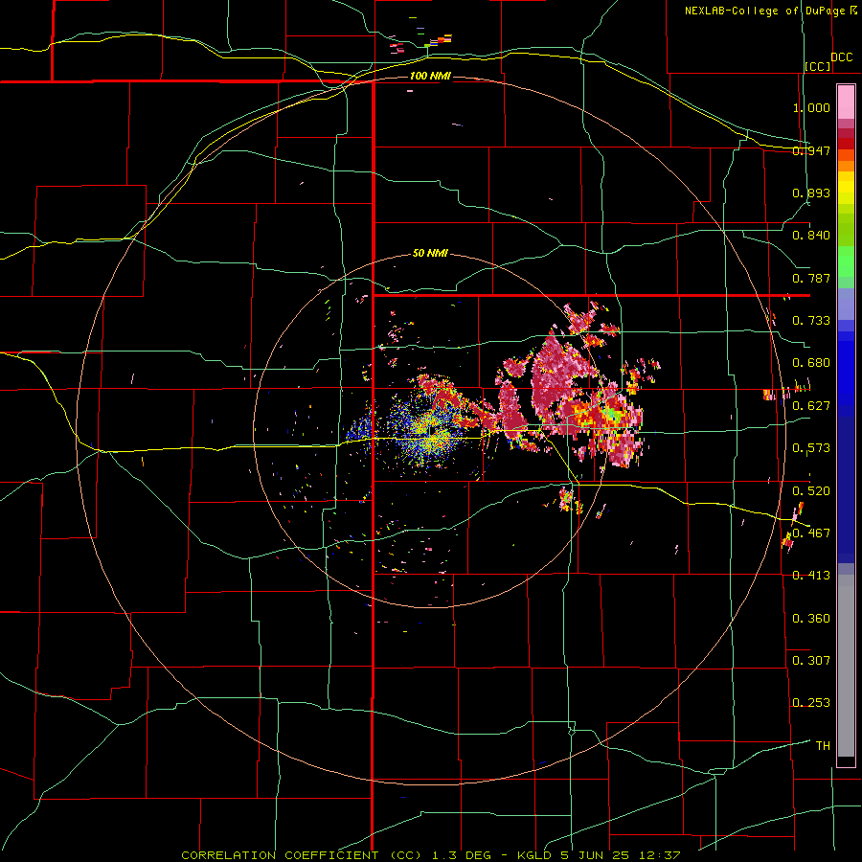The image size is (862, 862).
Task: Pick the bright green segment of the color bar
Action: tap(846, 261)
